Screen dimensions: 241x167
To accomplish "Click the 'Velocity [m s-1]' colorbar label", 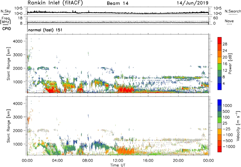I will 238,126.
